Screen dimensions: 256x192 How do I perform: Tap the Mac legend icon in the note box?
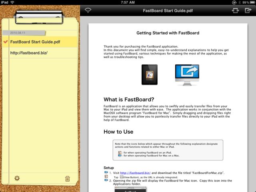point(120,156)
